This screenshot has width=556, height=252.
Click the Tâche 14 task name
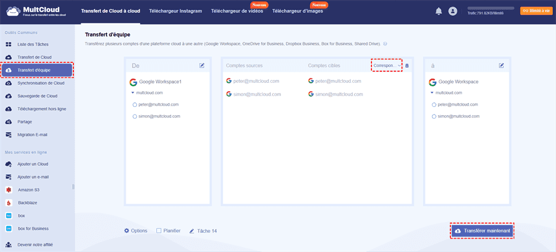207,231
